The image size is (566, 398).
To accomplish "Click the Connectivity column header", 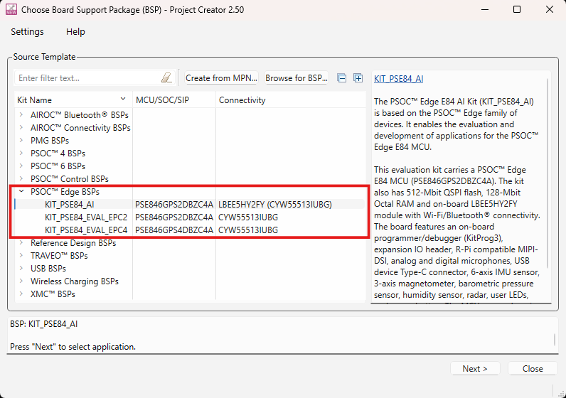I will point(242,100).
